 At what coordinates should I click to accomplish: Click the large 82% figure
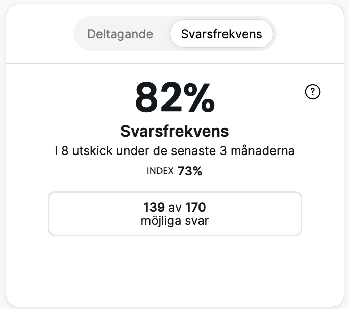tap(174, 98)
